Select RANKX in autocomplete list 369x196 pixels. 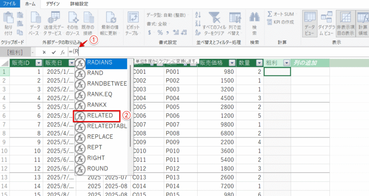101,105
